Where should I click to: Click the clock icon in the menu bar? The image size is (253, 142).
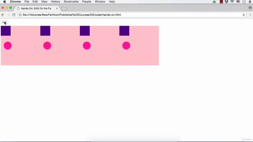tap(244, 2)
